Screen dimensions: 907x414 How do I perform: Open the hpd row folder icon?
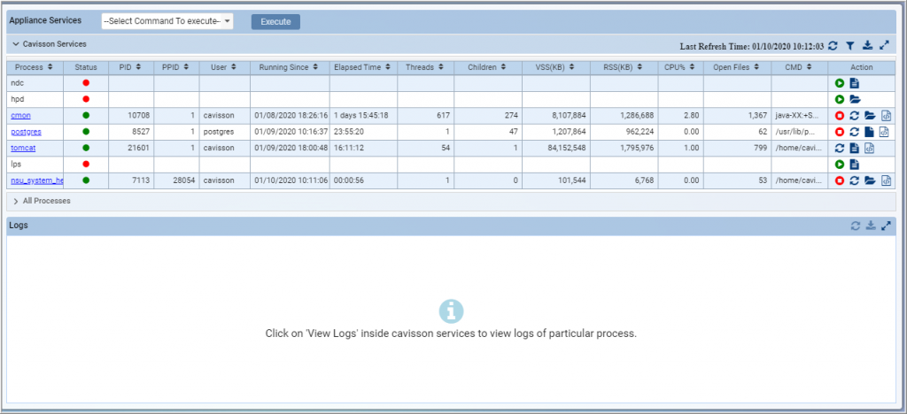tap(855, 99)
